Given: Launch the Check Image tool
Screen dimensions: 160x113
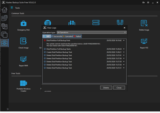Looking at the screenshot, I should pos(23,43).
